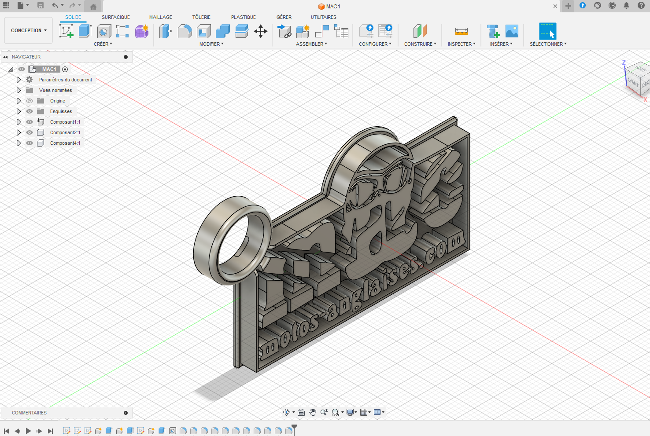Open the TÔLERIE tab
This screenshot has width=650, height=436.
click(201, 17)
